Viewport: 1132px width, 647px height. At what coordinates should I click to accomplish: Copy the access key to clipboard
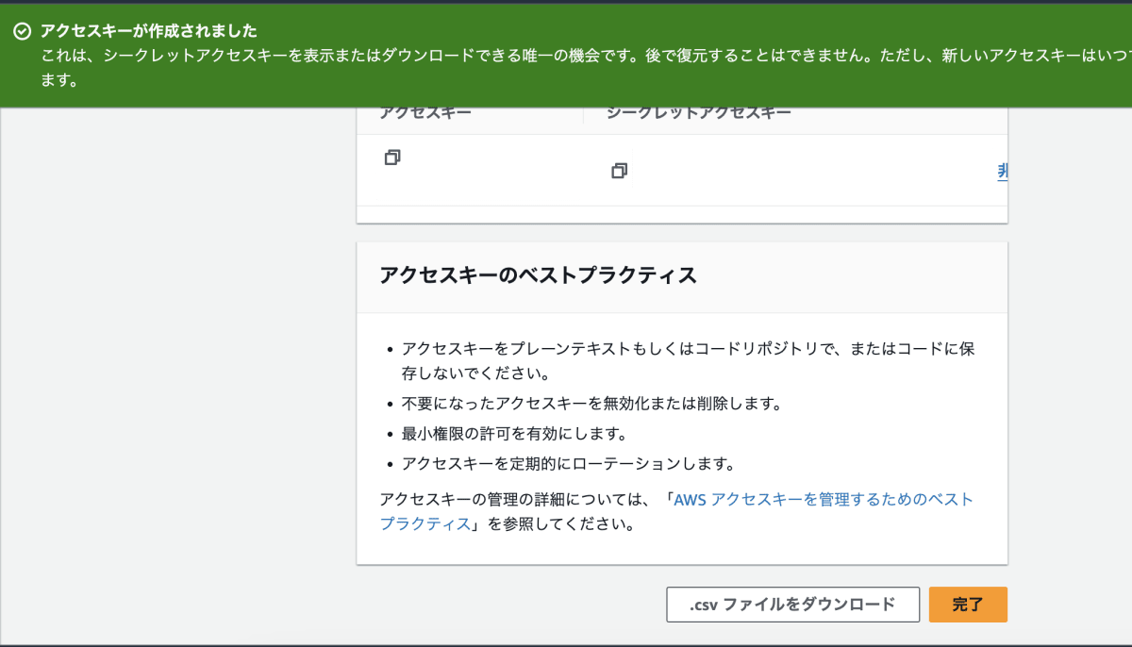(x=391, y=158)
